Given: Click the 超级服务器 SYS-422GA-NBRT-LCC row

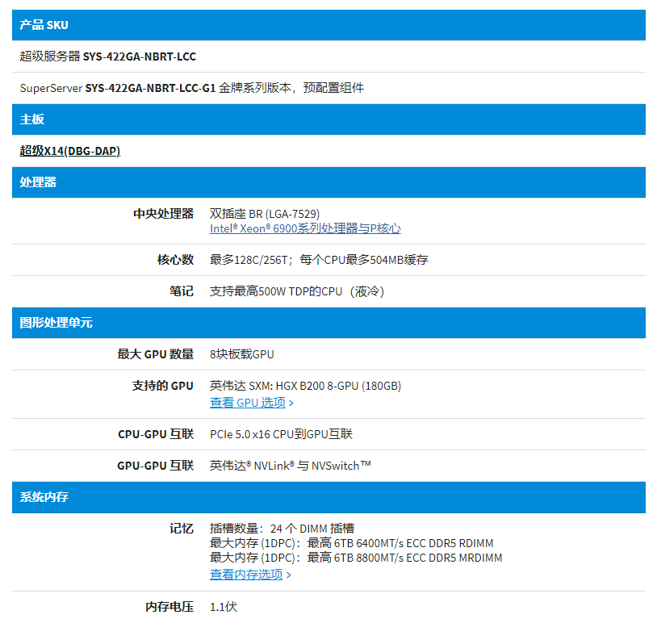Looking at the screenshot, I should click(x=108, y=56).
